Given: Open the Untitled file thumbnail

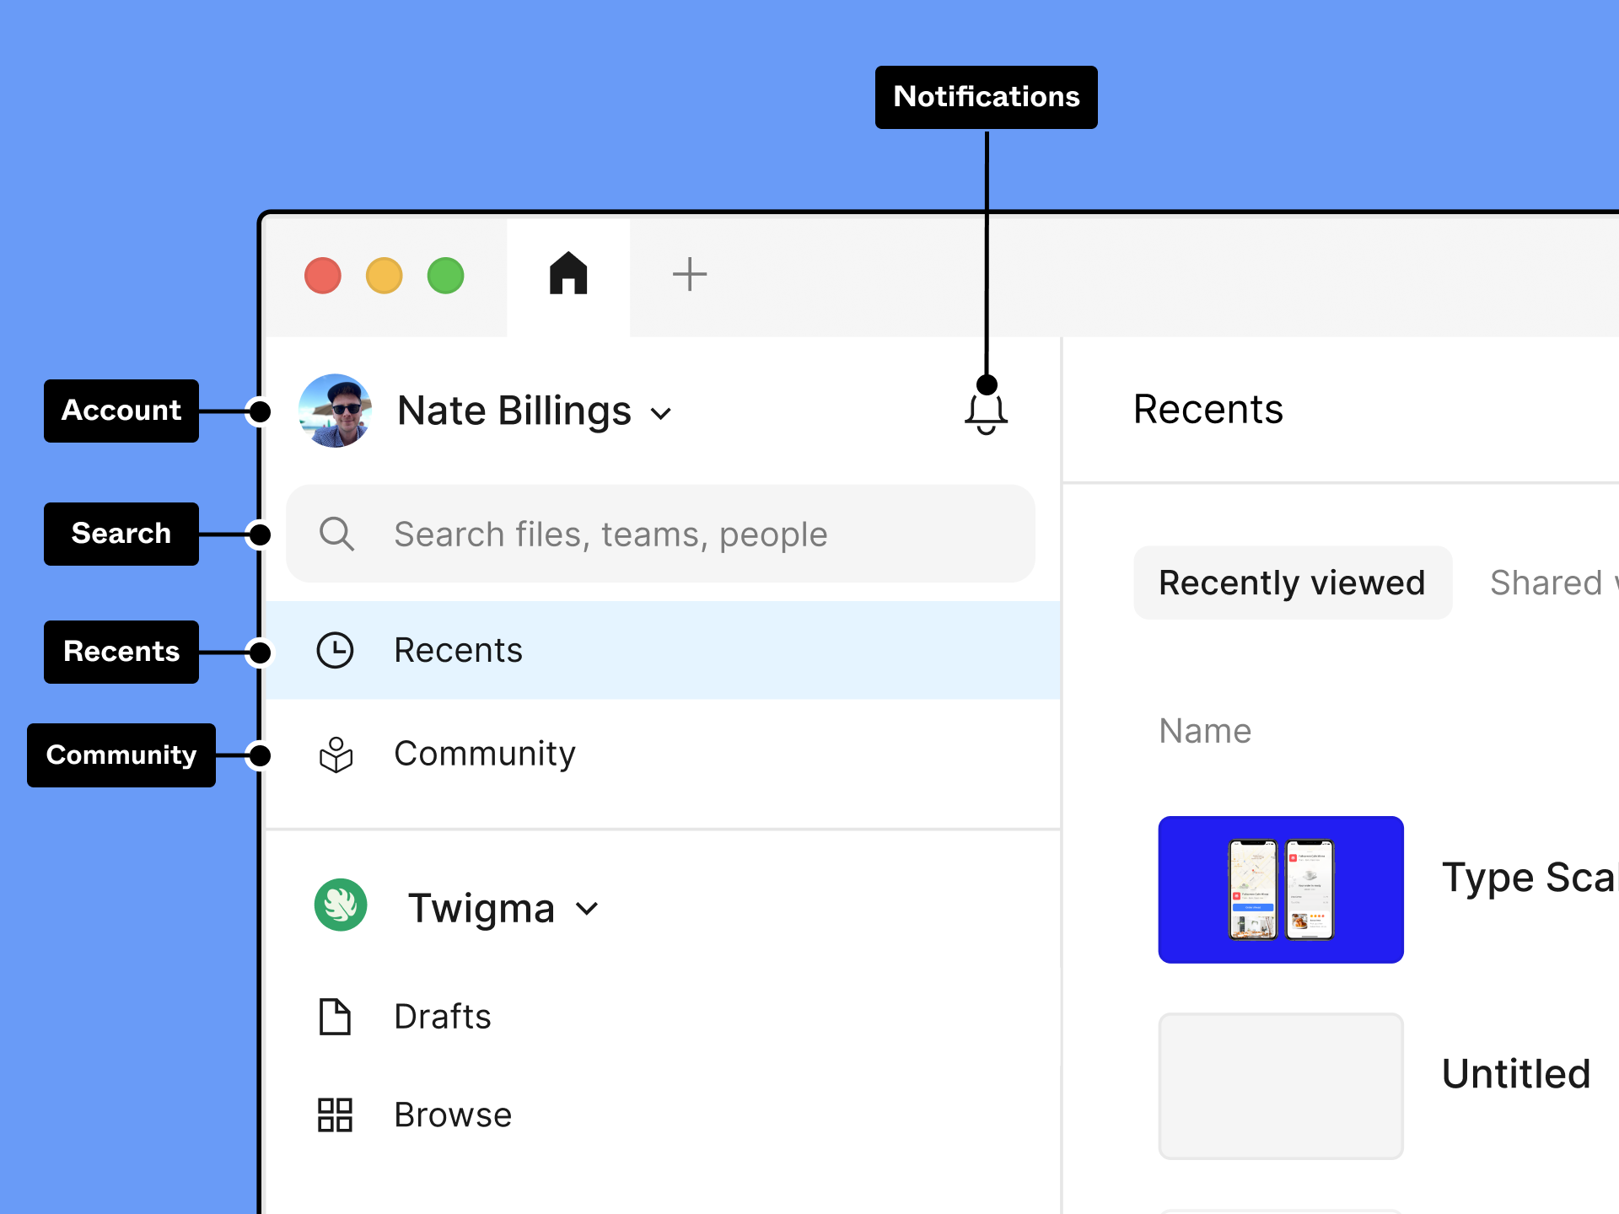Looking at the screenshot, I should (1281, 1086).
